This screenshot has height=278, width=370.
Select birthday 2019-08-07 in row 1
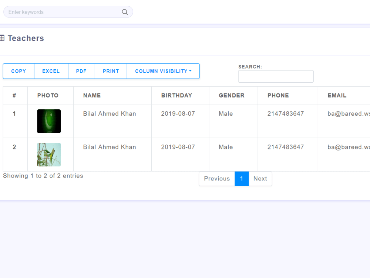[x=178, y=114]
